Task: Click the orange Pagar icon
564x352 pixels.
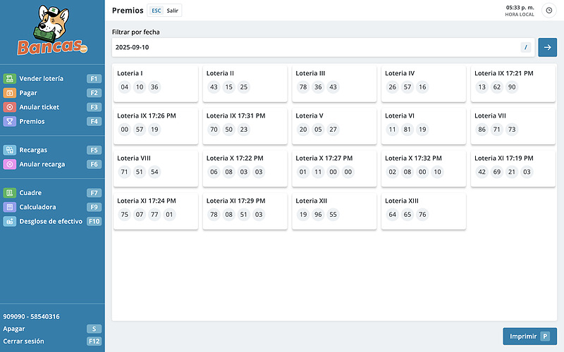Action: 10,93
